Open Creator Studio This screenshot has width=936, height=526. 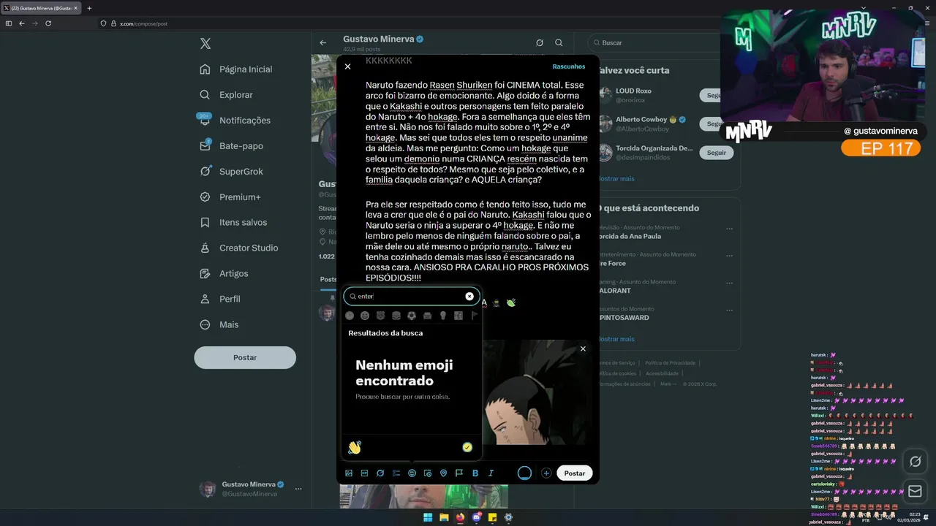tap(238, 248)
